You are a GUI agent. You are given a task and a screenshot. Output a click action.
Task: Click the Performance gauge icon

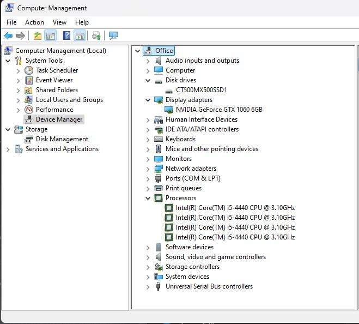point(29,110)
